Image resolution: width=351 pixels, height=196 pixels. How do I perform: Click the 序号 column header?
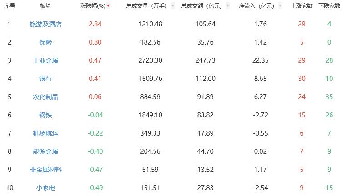click(10, 6)
